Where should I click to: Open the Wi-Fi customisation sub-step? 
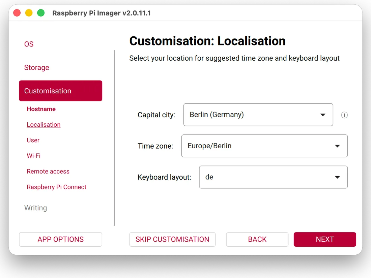click(x=34, y=156)
